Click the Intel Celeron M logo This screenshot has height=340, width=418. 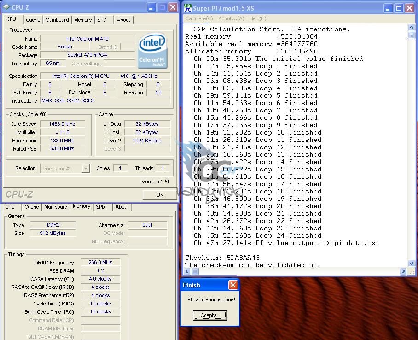(152, 51)
